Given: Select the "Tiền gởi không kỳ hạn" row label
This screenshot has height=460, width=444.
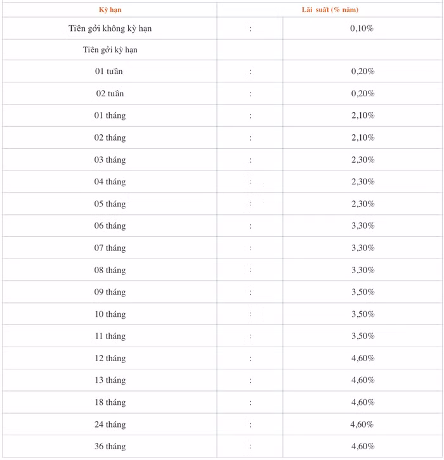Looking at the screenshot, I should [110, 29].
